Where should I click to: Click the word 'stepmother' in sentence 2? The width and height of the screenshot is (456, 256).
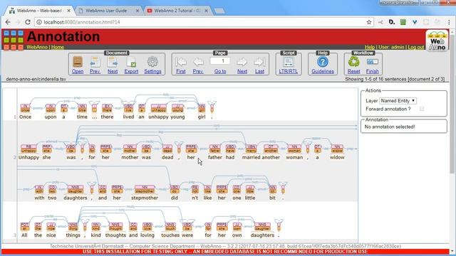[x=145, y=198]
